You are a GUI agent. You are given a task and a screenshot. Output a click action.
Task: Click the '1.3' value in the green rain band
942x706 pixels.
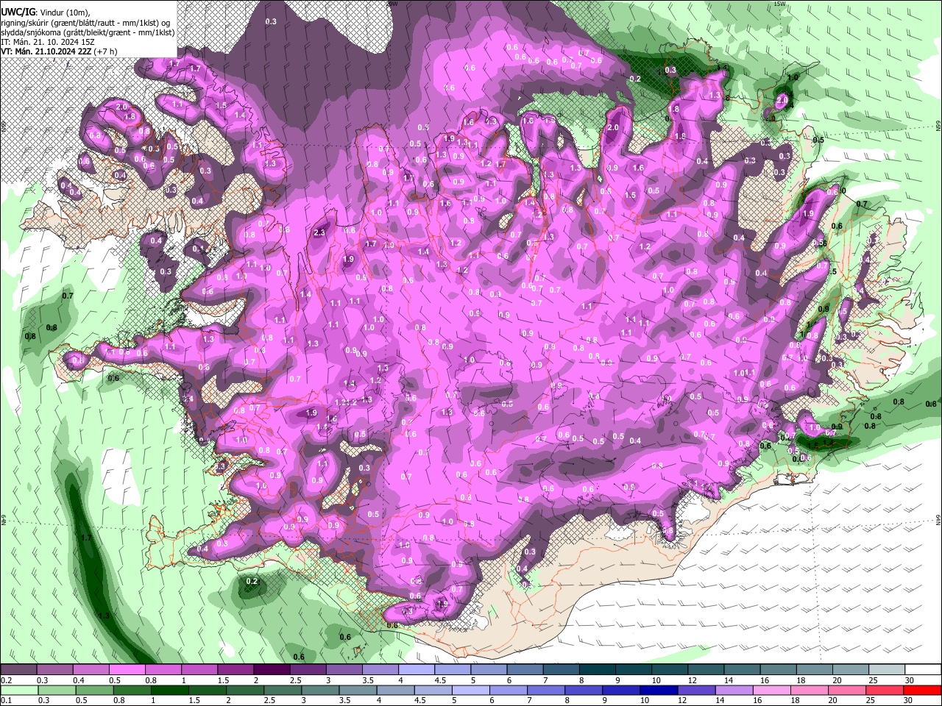[105, 616]
